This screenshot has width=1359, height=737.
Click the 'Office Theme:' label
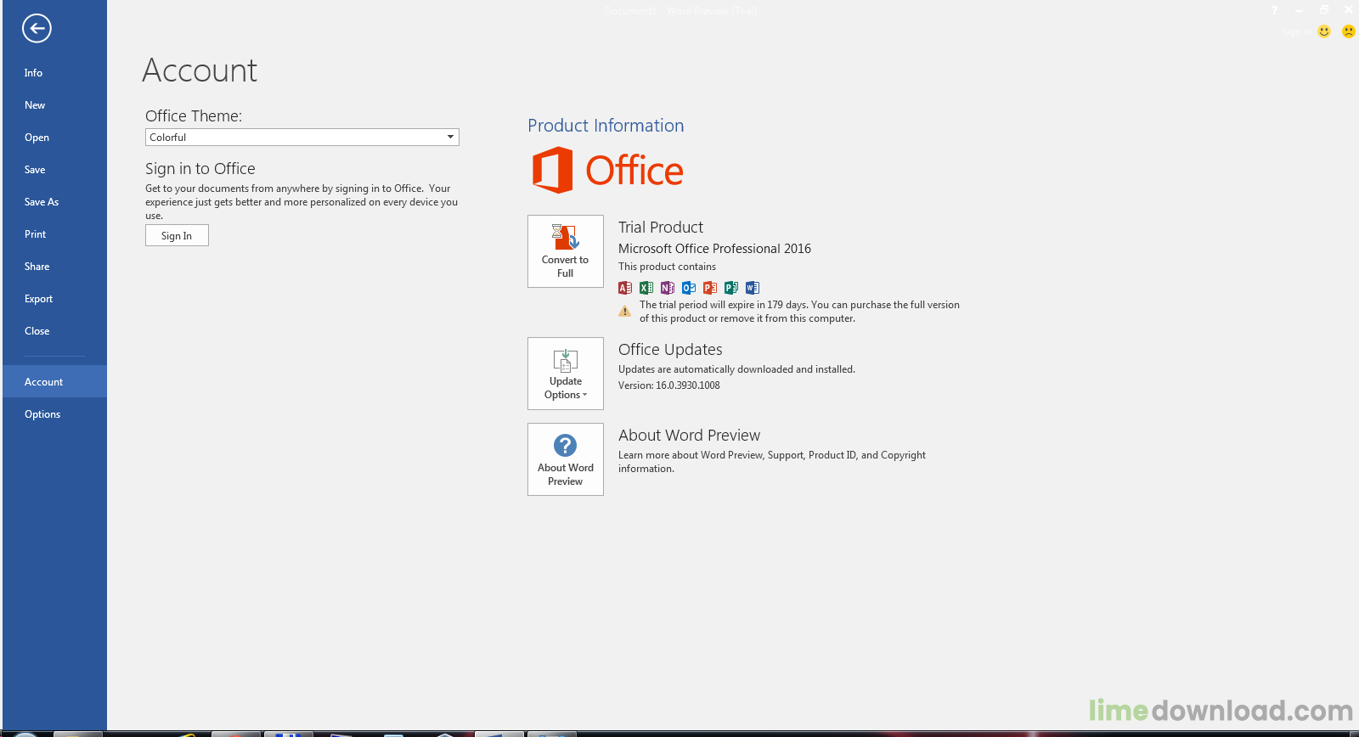pos(194,116)
